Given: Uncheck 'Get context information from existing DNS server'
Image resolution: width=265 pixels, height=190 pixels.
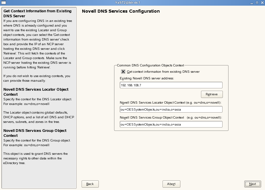Looking at the screenshot, I should pos(123,71).
